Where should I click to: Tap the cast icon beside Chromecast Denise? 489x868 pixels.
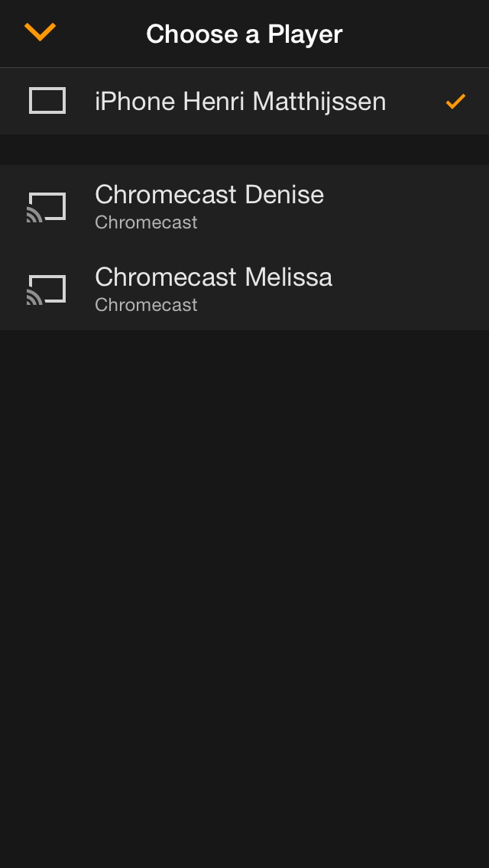click(x=47, y=206)
